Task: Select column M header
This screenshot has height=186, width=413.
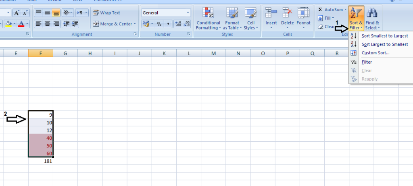Action: 213,54
